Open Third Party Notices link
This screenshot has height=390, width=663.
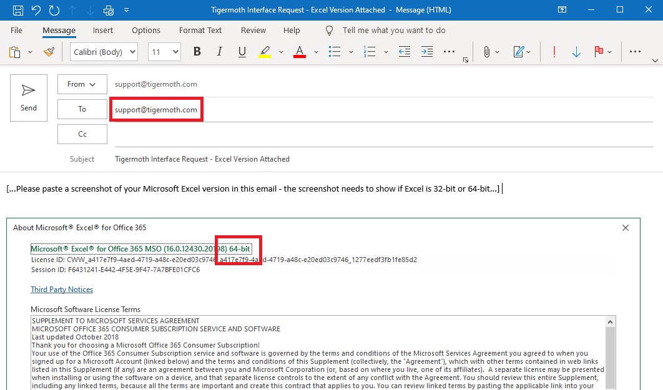point(62,290)
